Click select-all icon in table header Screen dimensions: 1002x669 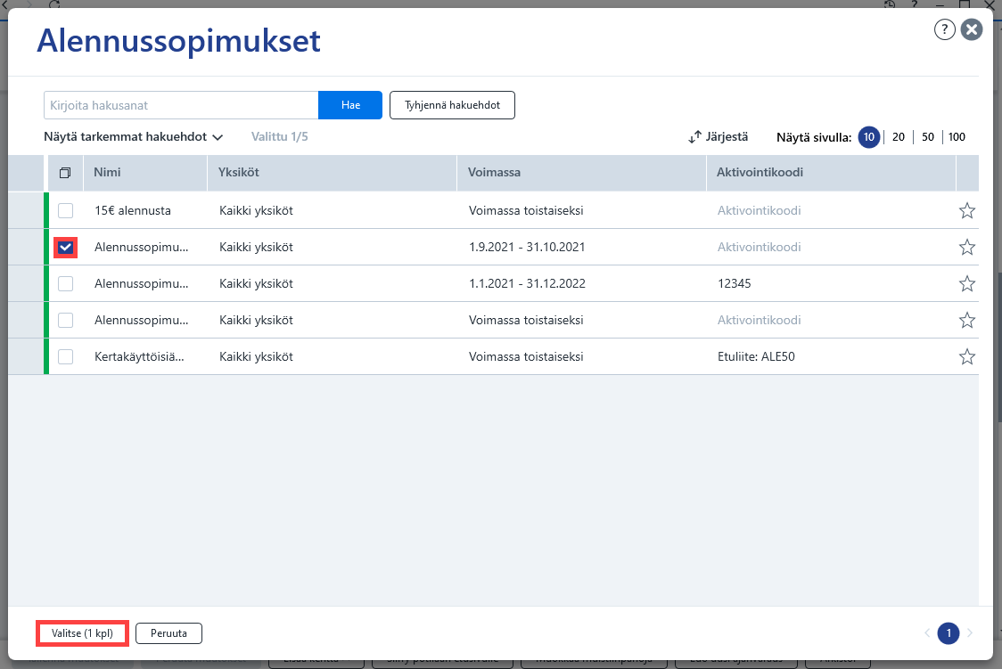point(65,173)
